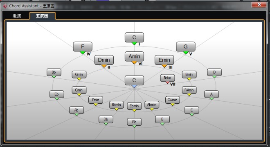Select the Fmin chord
270x147 pixels.
pos(96,100)
